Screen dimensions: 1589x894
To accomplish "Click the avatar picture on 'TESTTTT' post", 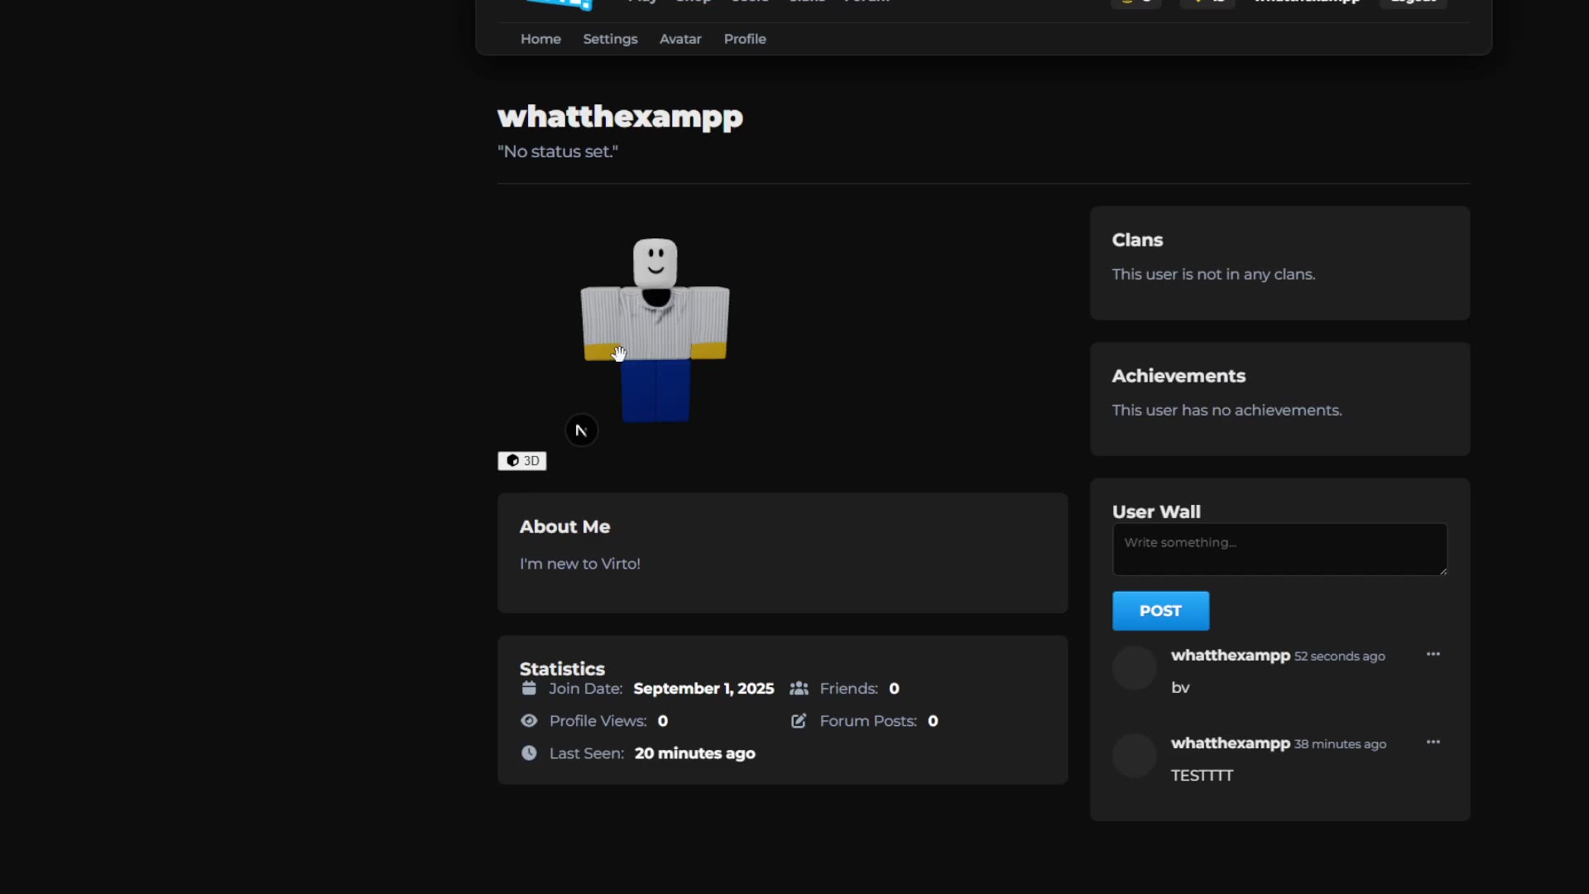I will coord(1134,756).
